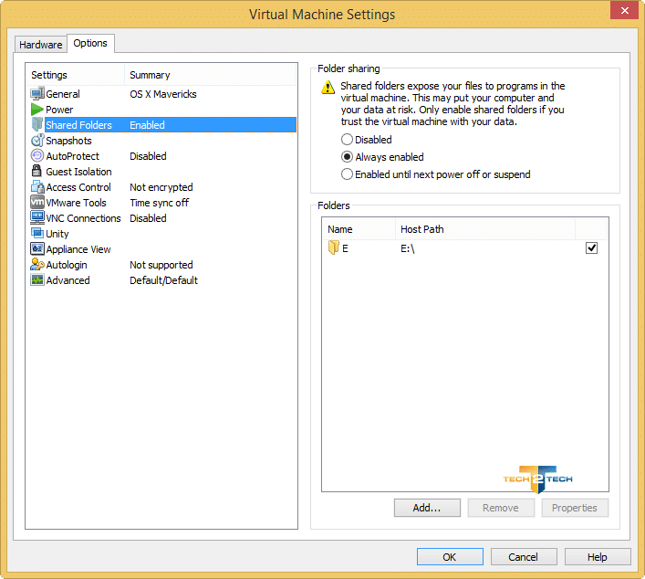Select Enabled until next power off or suspend
645x579 pixels.
coord(347,174)
